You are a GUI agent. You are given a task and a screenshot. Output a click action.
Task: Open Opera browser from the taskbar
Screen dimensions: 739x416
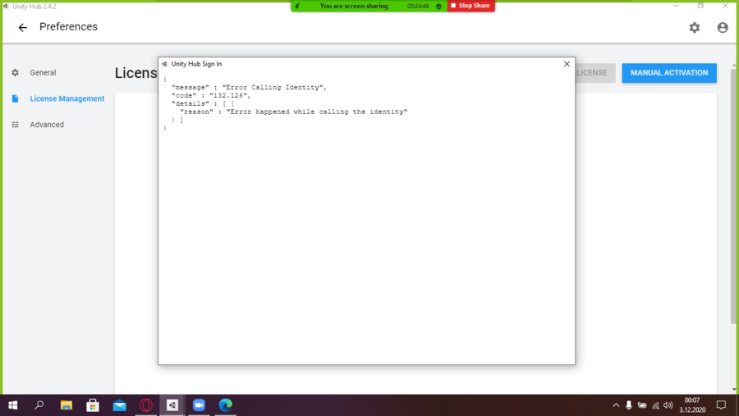(146, 405)
